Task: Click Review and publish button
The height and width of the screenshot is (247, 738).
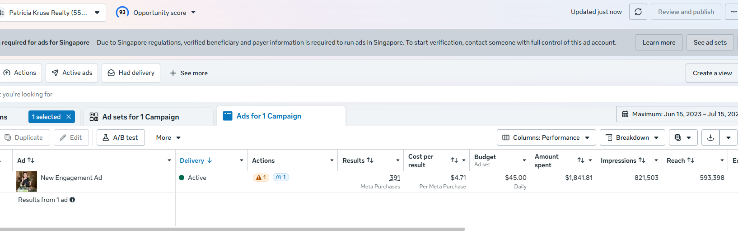Action: [x=686, y=12]
